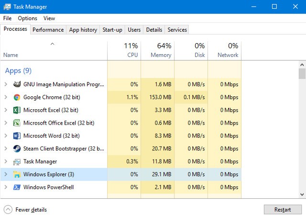Expand the Windows Explorer (3) row
306x218 pixels.
click(6, 174)
